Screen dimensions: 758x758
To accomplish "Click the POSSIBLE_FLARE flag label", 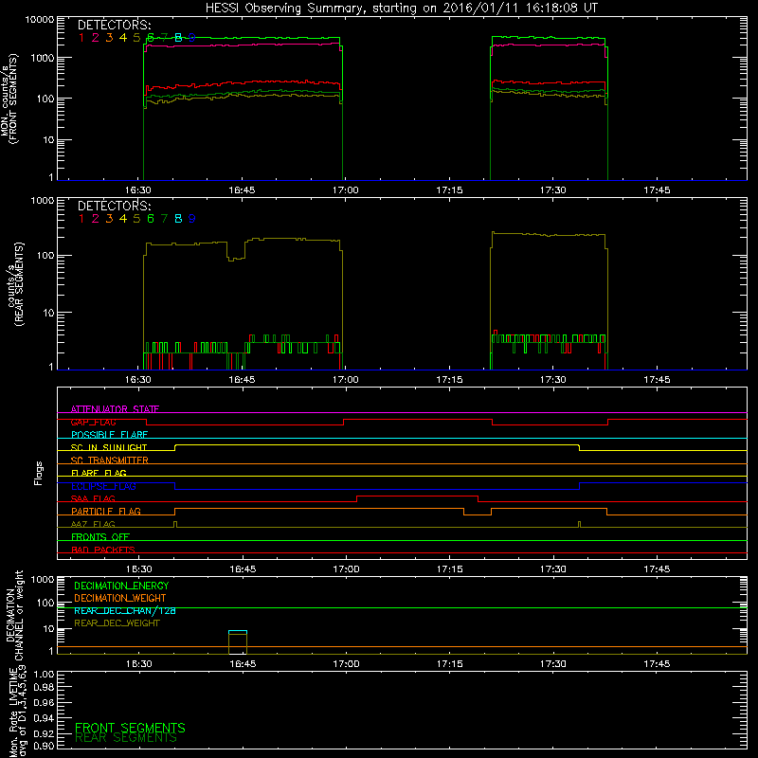I will point(109,435).
